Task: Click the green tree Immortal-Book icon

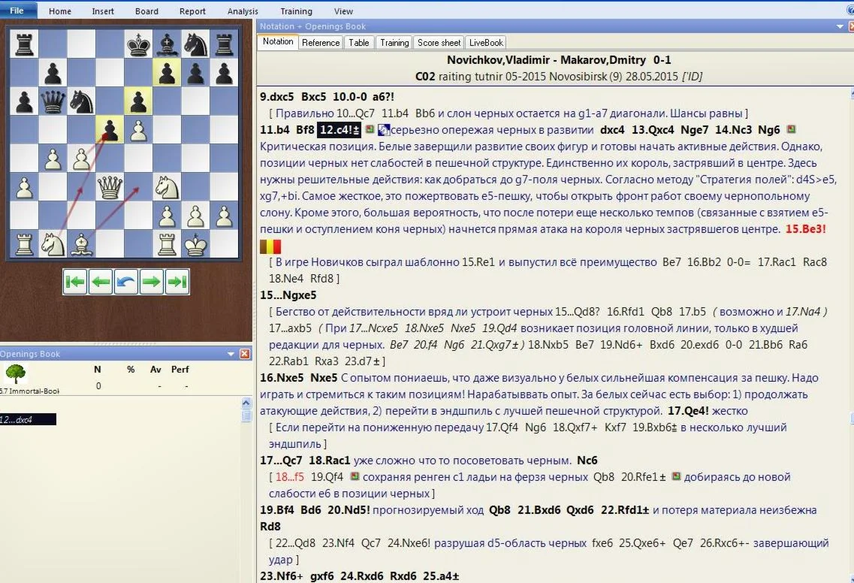Action: coord(15,375)
